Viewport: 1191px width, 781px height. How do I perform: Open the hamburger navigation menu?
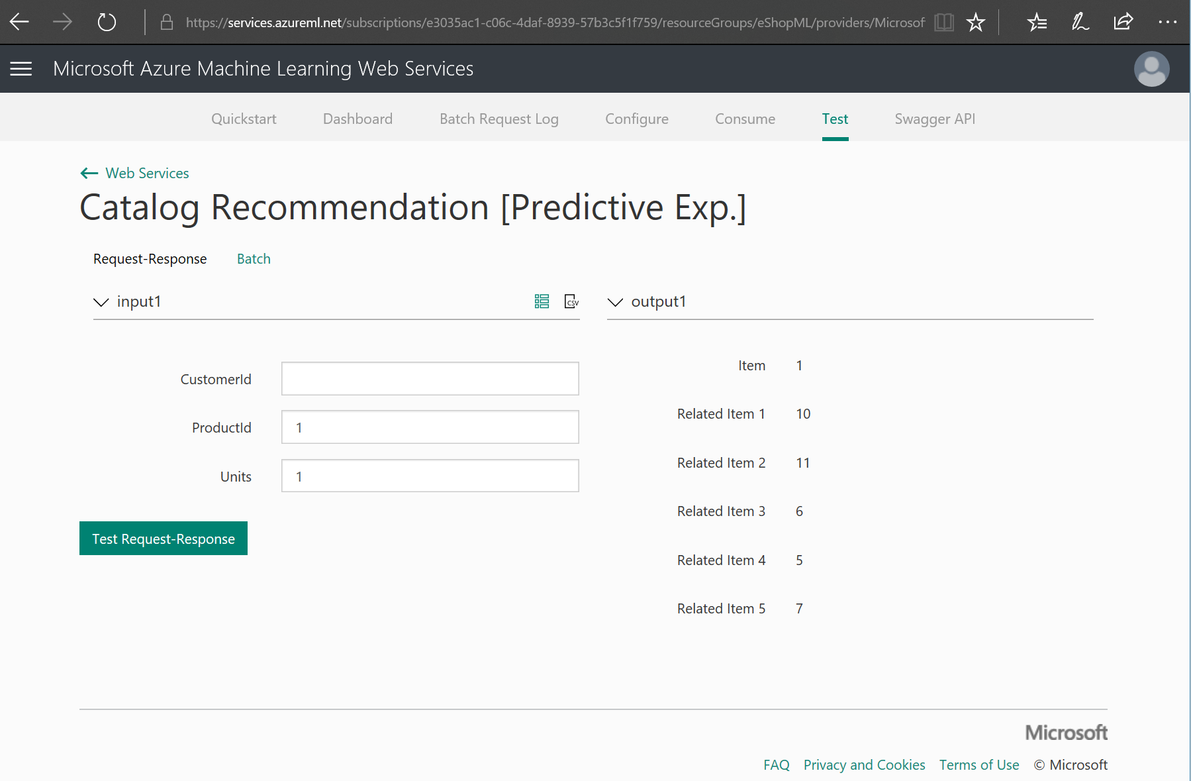point(21,69)
